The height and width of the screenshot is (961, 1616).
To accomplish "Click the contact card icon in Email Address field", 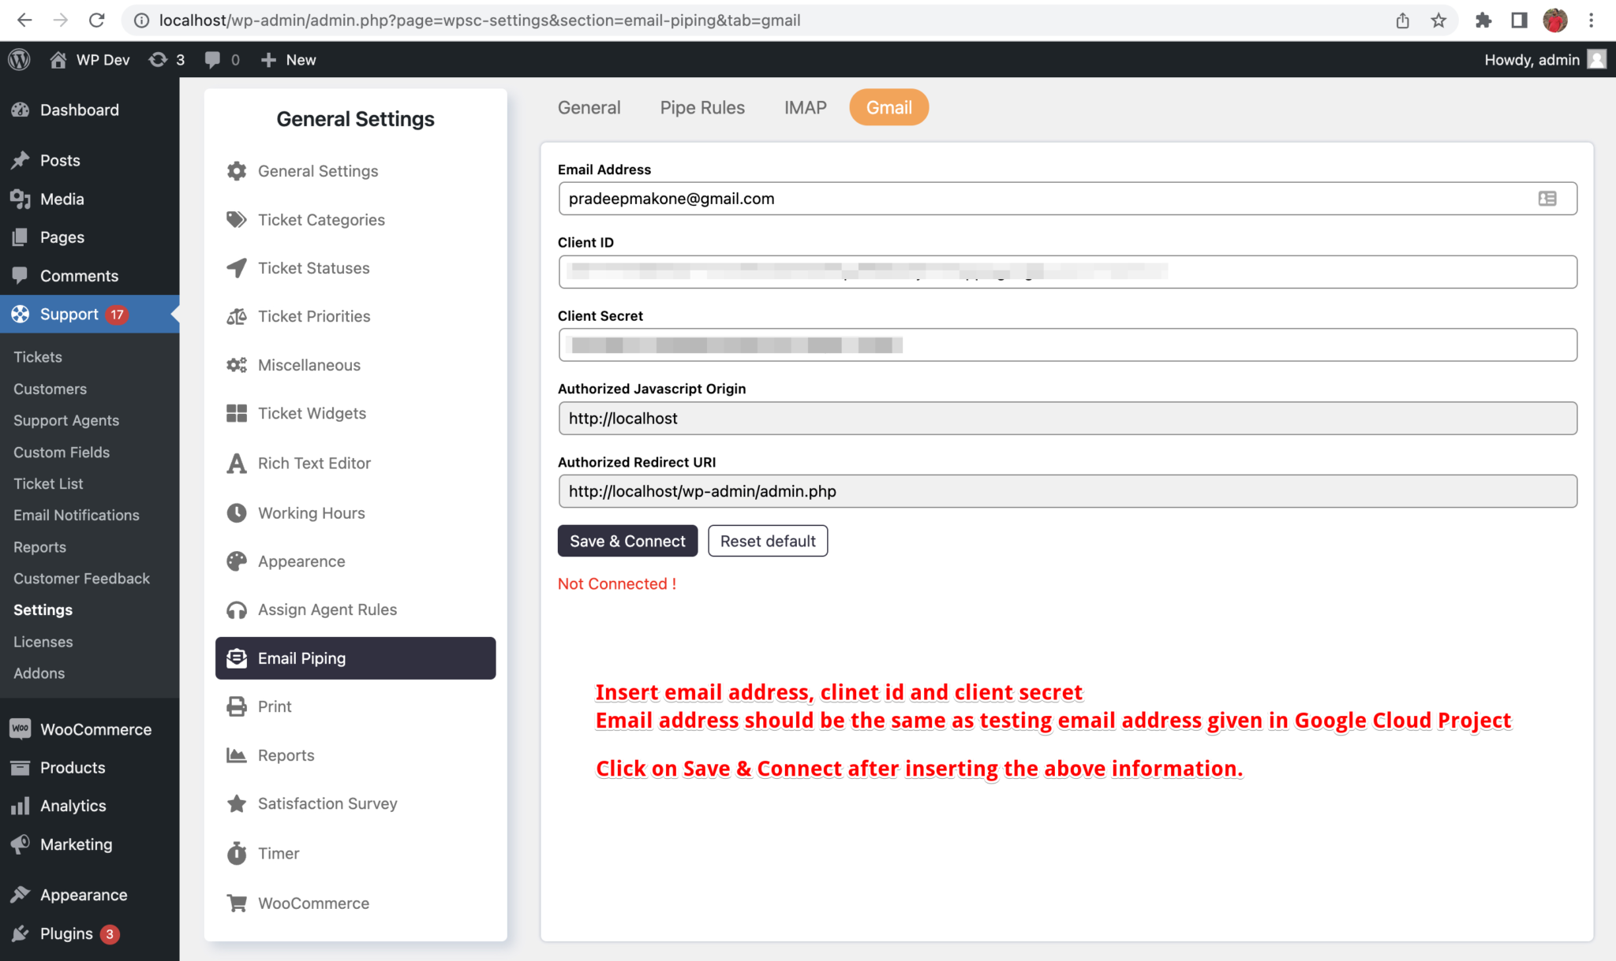I will pos(1546,199).
